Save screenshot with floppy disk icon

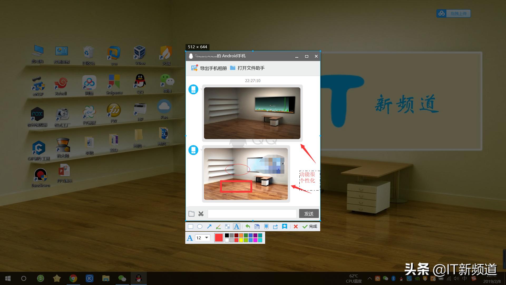257,226
